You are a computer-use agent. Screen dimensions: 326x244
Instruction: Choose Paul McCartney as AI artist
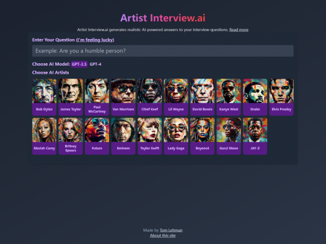(97, 97)
